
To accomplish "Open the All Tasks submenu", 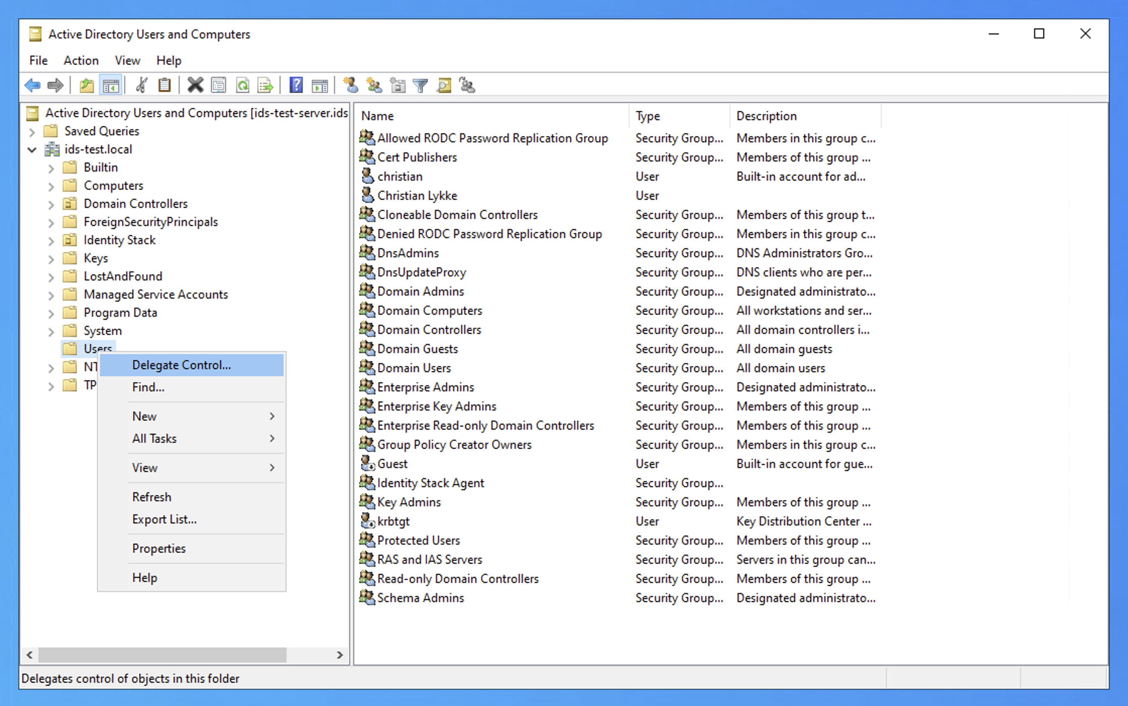I will (x=192, y=438).
